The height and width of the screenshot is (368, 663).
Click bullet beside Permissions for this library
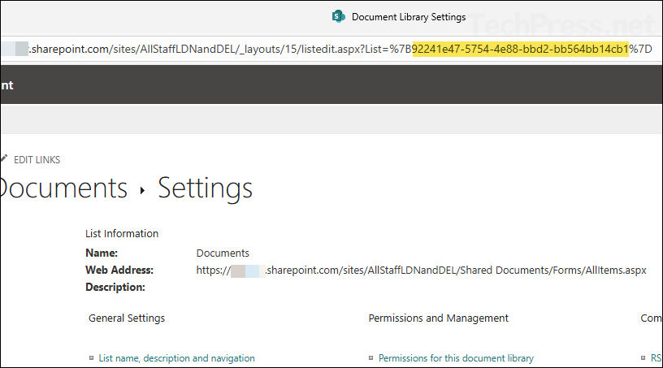click(x=370, y=358)
